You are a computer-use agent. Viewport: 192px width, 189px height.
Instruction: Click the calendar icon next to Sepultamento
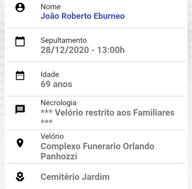pyautogui.click(x=20, y=41)
